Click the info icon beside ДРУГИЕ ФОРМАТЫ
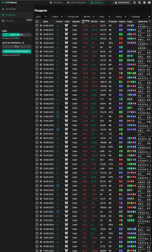152x252 pixels. 23,43
